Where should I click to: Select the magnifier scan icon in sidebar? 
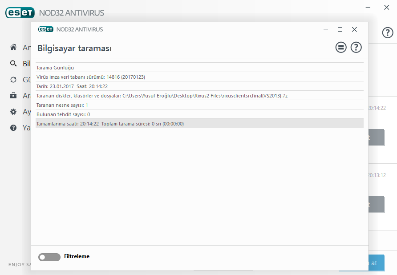pyautogui.click(x=13, y=63)
